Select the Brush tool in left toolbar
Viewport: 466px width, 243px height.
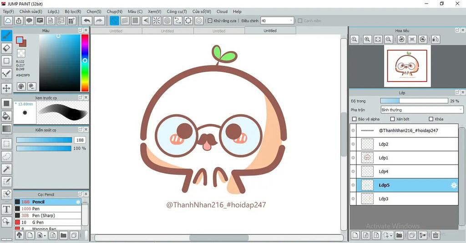click(6, 35)
